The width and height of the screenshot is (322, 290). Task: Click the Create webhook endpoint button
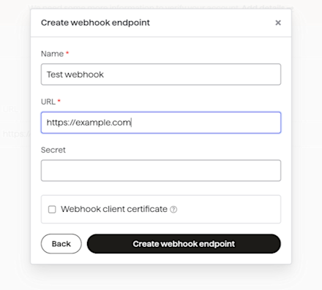pos(184,244)
